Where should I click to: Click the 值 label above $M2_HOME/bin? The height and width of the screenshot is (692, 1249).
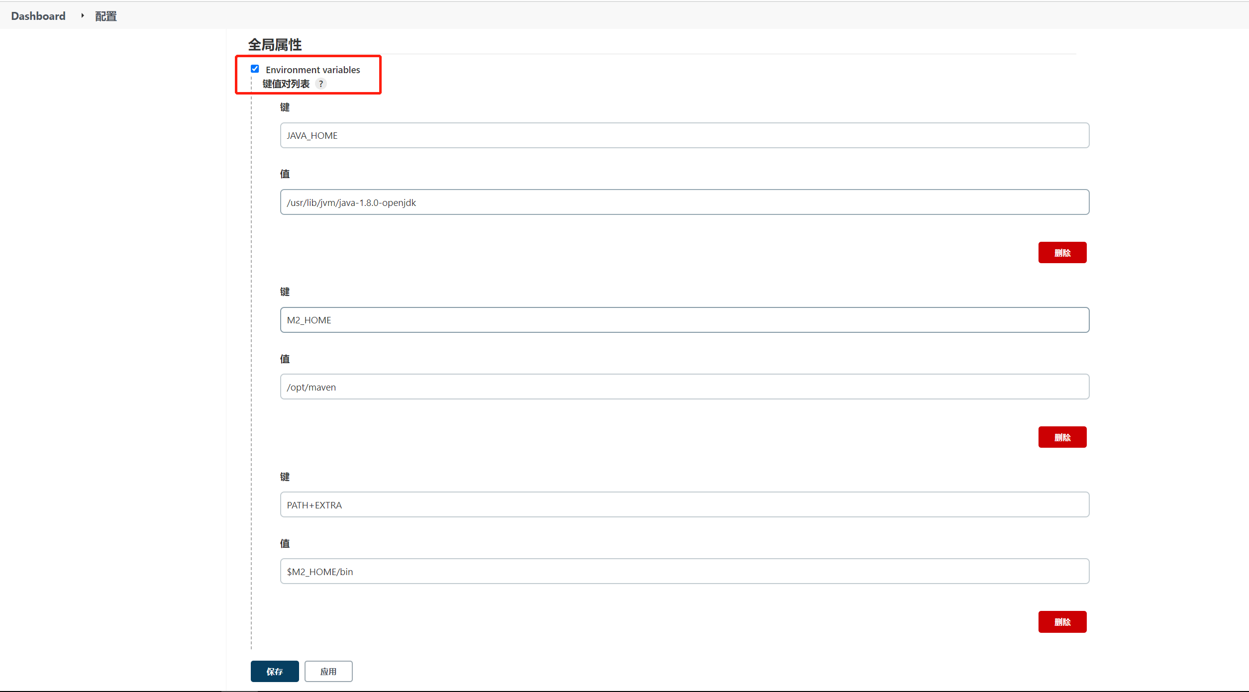pos(285,543)
